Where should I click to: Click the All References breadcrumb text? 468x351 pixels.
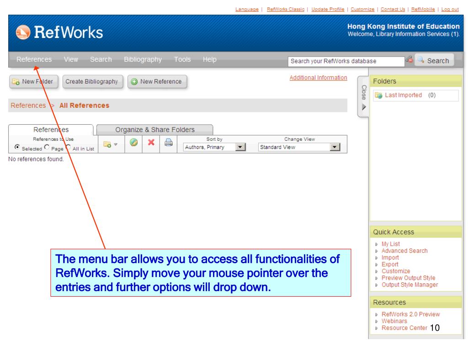pos(84,106)
